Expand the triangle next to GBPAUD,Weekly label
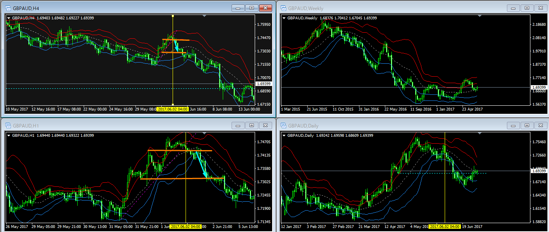 click(x=283, y=18)
